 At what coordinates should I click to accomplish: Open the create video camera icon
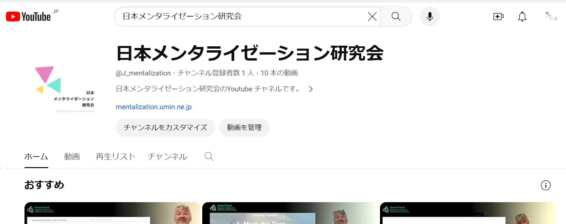click(x=498, y=17)
